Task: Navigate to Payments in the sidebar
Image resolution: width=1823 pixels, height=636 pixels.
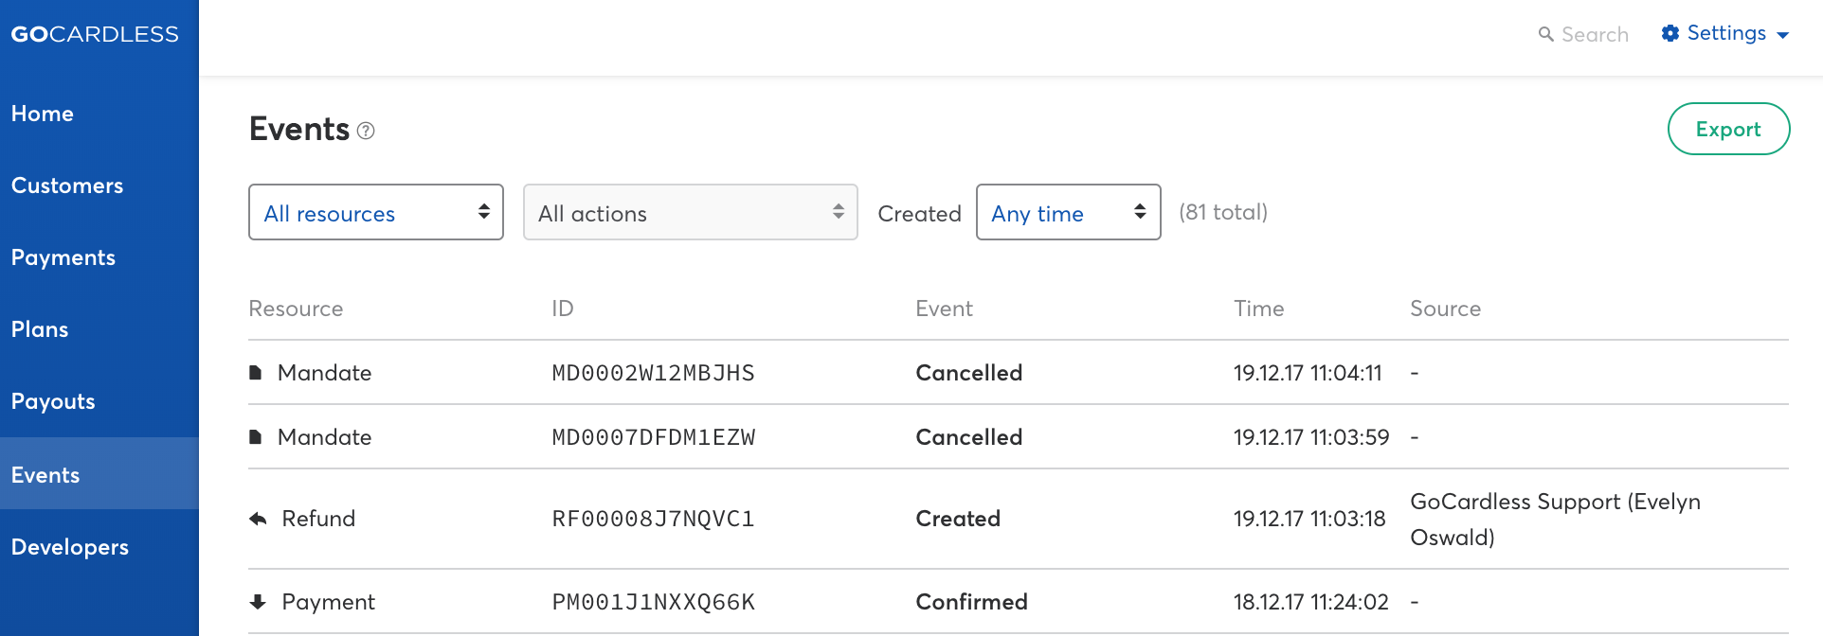Action: tap(63, 257)
